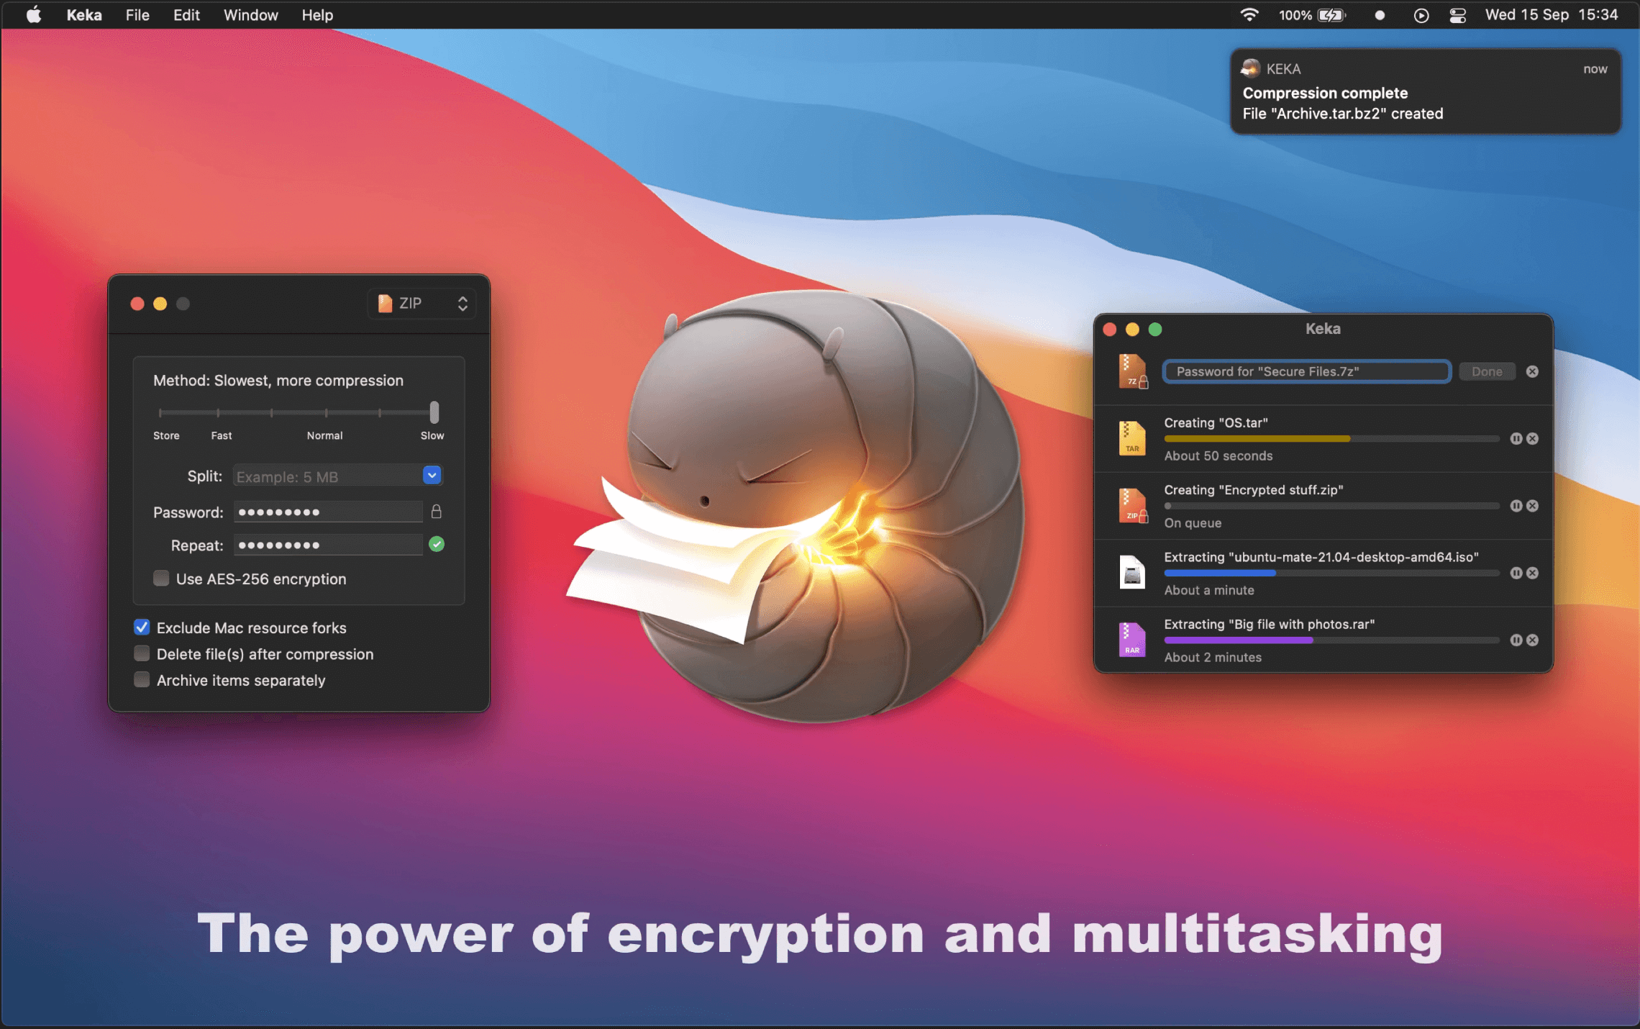This screenshot has height=1029, width=1640.
Task: Open the Edit menu
Action: [x=186, y=14]
